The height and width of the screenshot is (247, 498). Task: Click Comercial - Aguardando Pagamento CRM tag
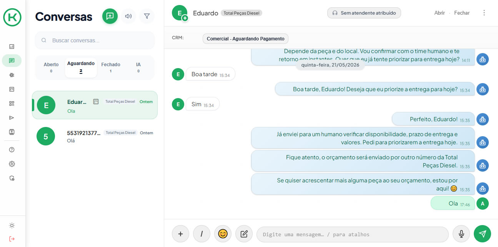tap(245, 39)
